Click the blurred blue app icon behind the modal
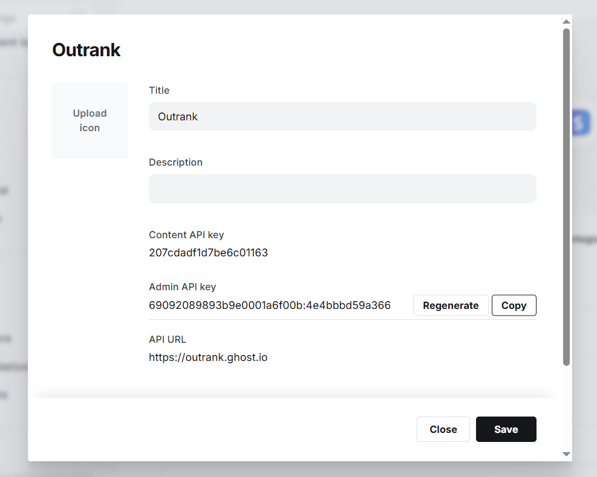597x477 pixels. [x=580, y=123]
